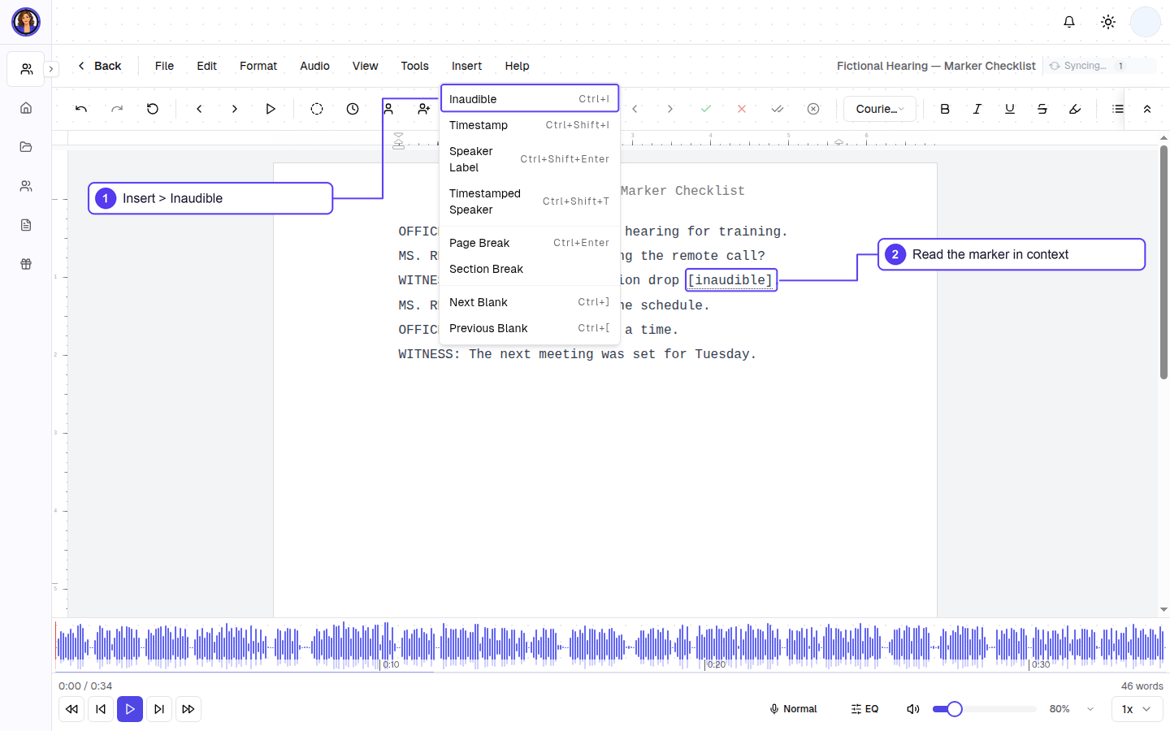Click the list formatting icon
Viewport: 1170px width, 731px height.
point(1118,109)
